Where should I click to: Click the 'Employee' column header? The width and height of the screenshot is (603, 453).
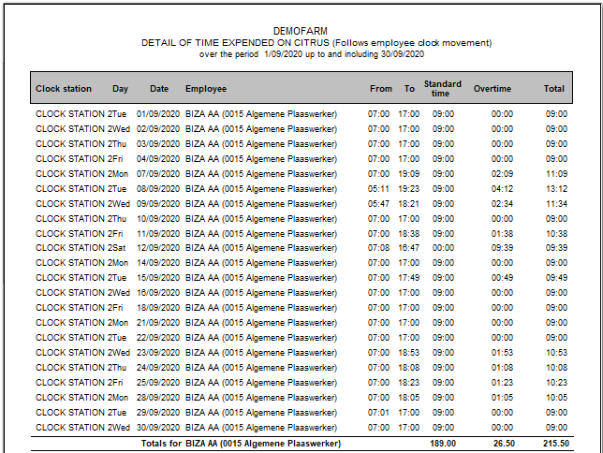tap(206, 89)
